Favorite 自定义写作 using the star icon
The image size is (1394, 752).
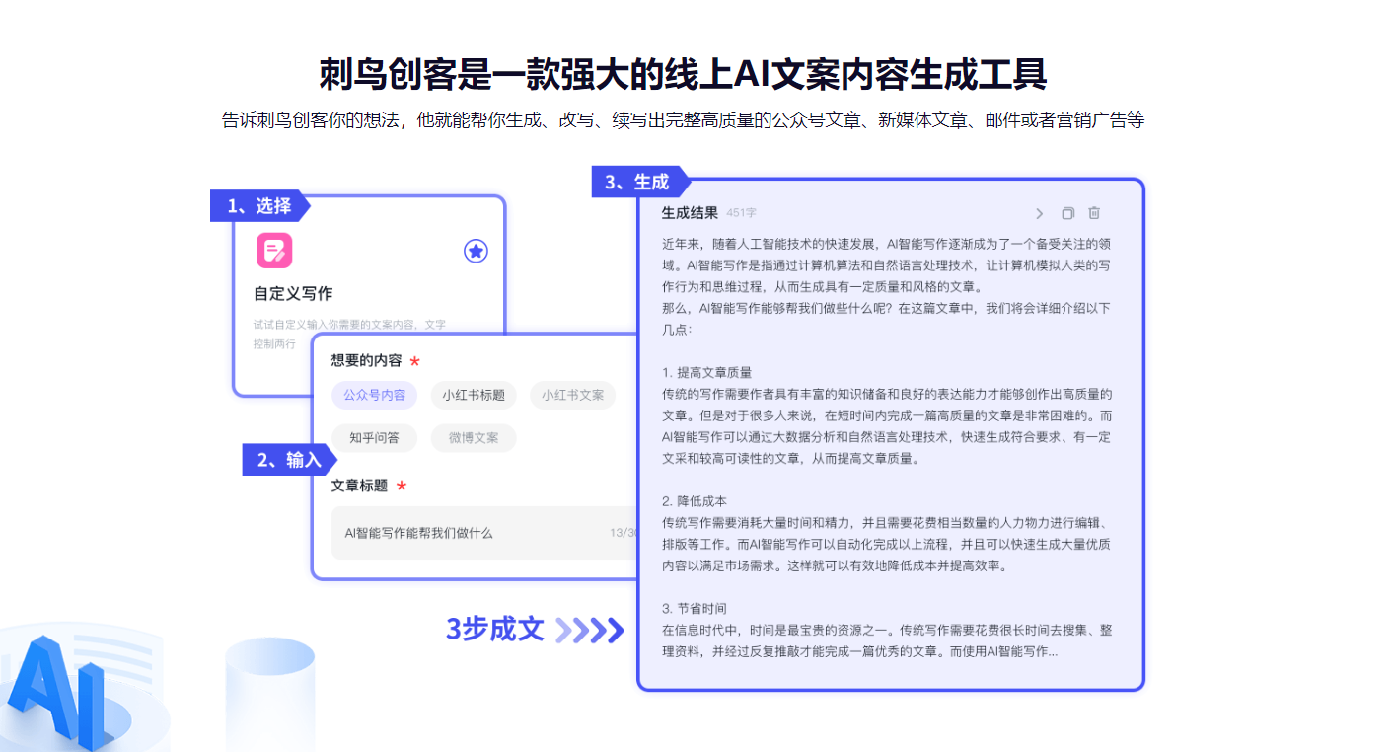point(475,252)
